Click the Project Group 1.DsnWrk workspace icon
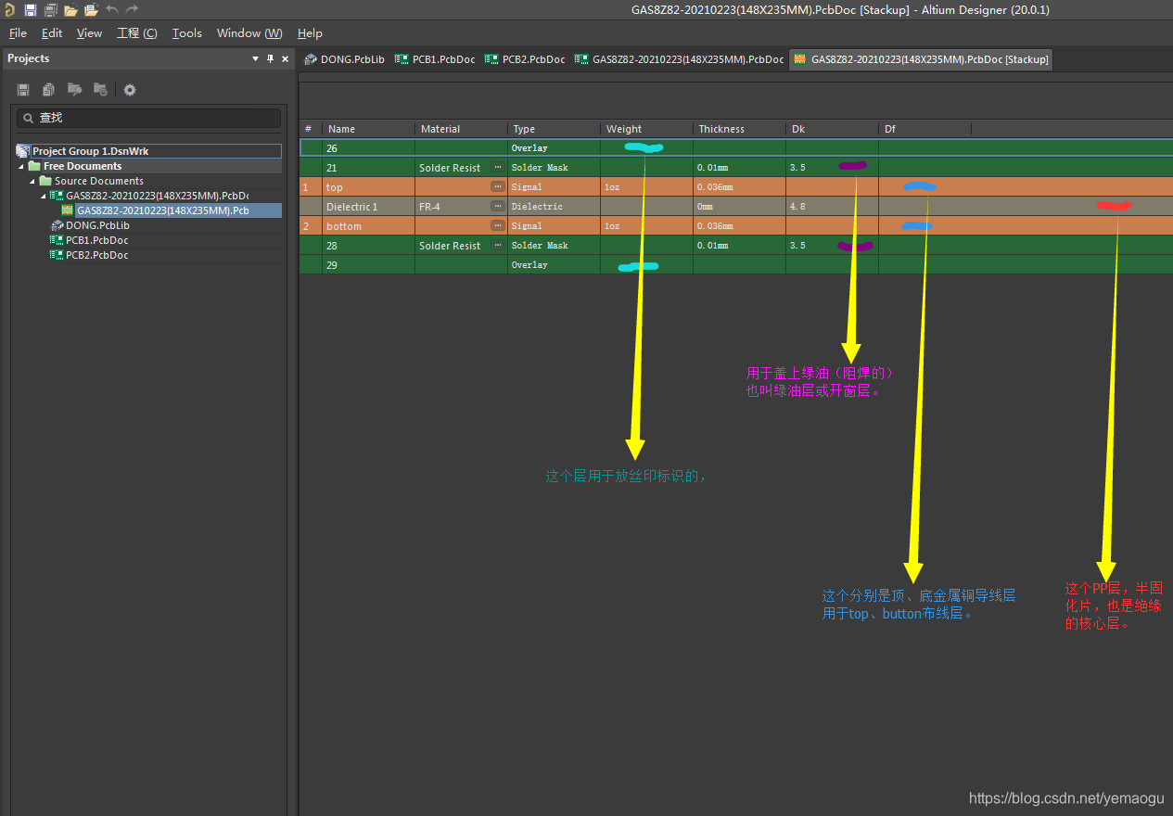 coord(23,151)
